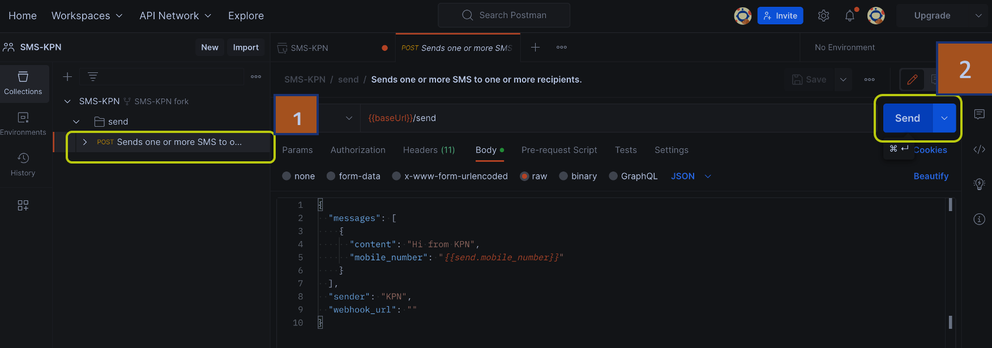Screen dimensions: 992x348
Task: Select the x-www-form-urlencoded body type
Action: [396, 176]
